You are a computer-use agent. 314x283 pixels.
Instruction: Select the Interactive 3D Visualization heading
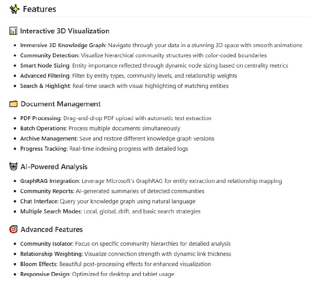coord(65,31)
